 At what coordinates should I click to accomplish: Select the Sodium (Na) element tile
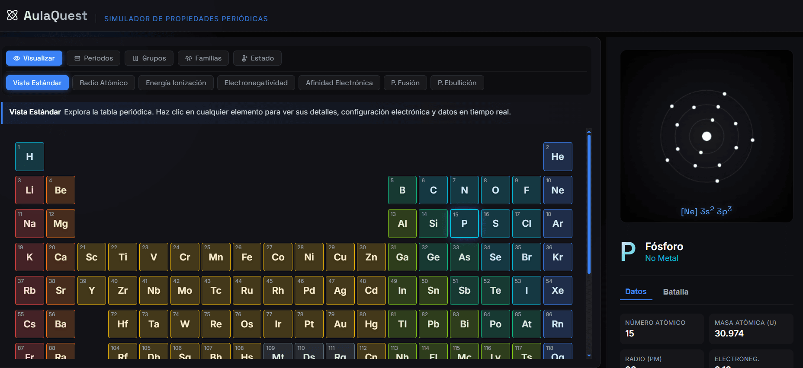pyautogui.click(x=29, y=223)
